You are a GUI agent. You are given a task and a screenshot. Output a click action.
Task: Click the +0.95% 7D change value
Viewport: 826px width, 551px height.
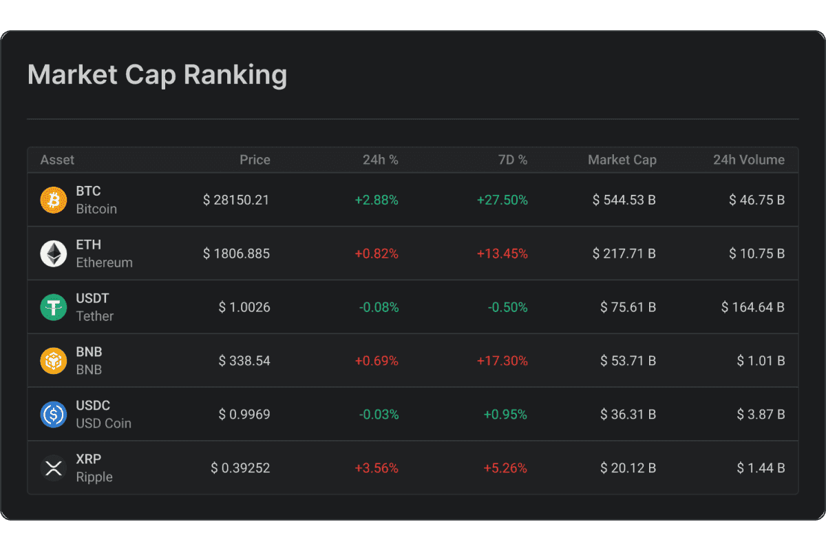[x=505, y=415]
